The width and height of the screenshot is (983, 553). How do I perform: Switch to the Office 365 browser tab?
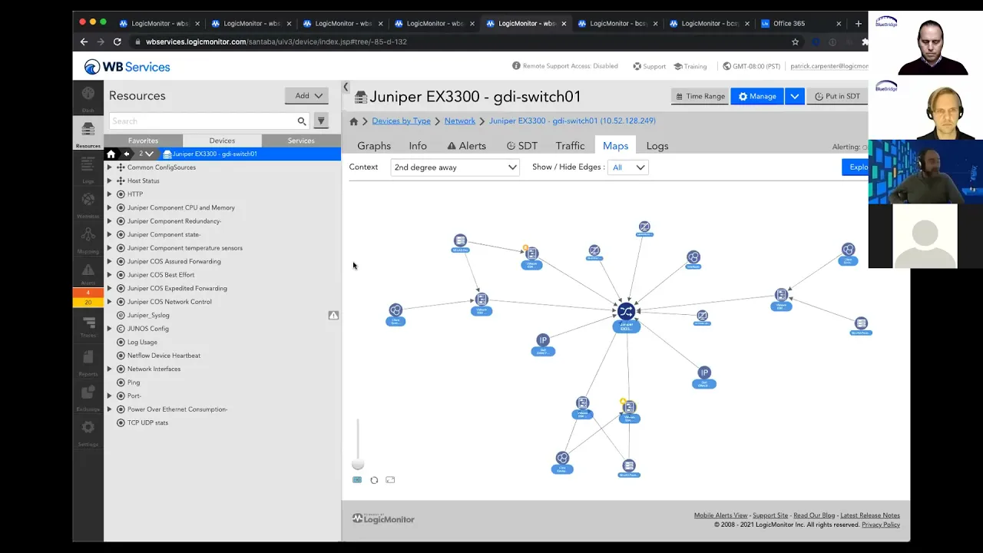[x=799, y=23]
